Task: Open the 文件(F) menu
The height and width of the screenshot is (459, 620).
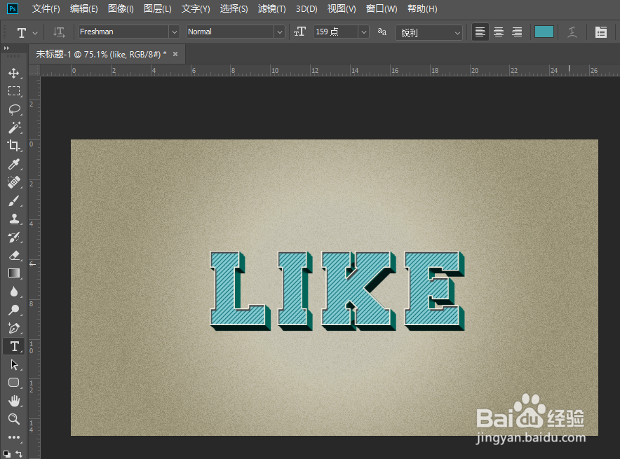Action: [x=46, y=8]
